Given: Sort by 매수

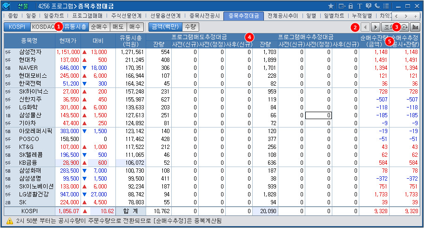Looking at the screenshot, I should point(135,27).
